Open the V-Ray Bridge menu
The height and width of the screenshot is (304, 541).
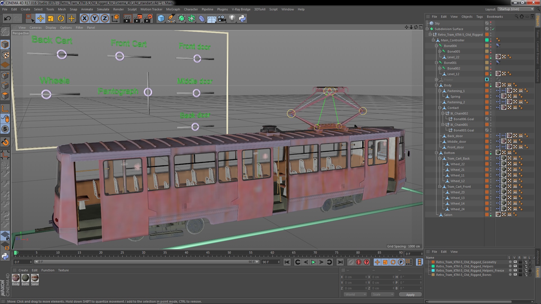pos(241,9)
